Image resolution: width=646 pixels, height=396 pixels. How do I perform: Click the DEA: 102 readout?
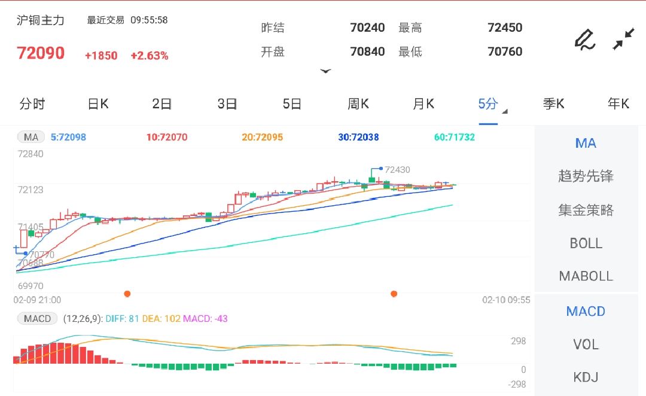pyautogui.click(x=161, y=318)
